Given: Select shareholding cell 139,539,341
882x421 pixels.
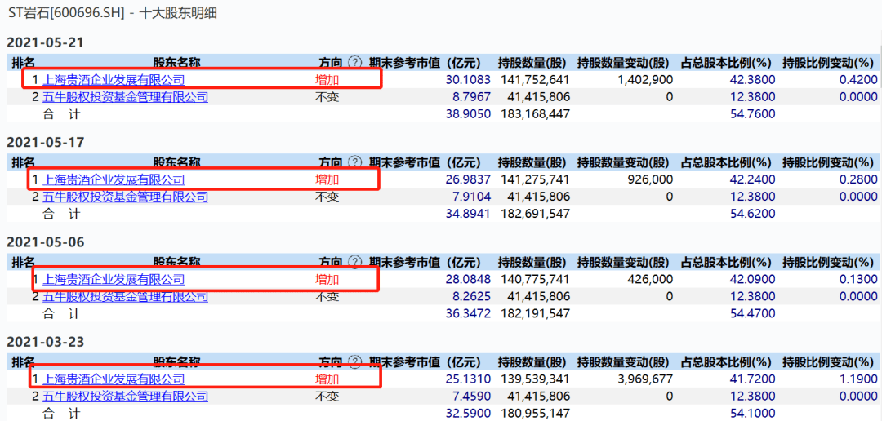Looking at the screenshot, I should pos(534,379).
